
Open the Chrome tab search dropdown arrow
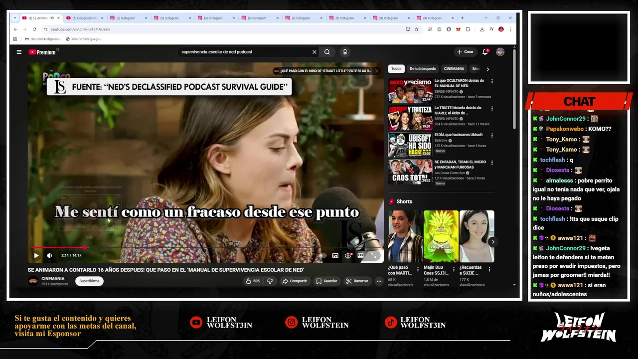point(15,18)
